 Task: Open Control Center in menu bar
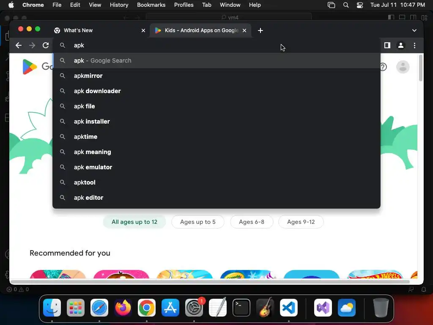[360, 5]
